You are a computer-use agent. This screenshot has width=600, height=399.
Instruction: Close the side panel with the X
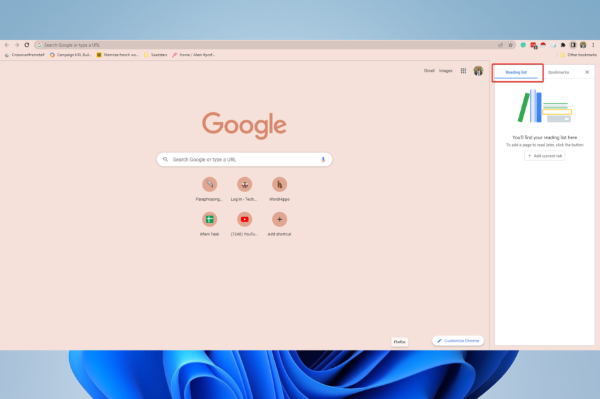pos(587,72)
